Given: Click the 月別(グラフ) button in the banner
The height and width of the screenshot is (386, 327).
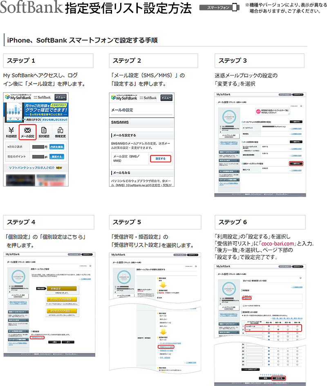Looking at the screenshot, I should tap(34, 120).
